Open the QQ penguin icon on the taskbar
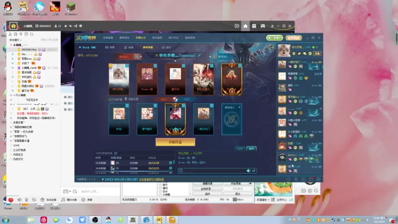The height and width of the screenshot is (224, 398). (x=108, y=220)
